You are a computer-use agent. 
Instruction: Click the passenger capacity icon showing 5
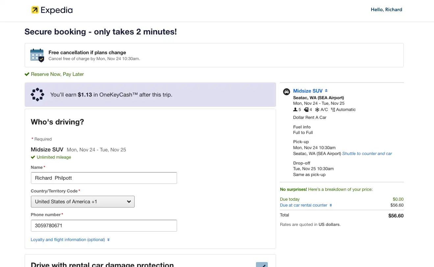(295, 109)
